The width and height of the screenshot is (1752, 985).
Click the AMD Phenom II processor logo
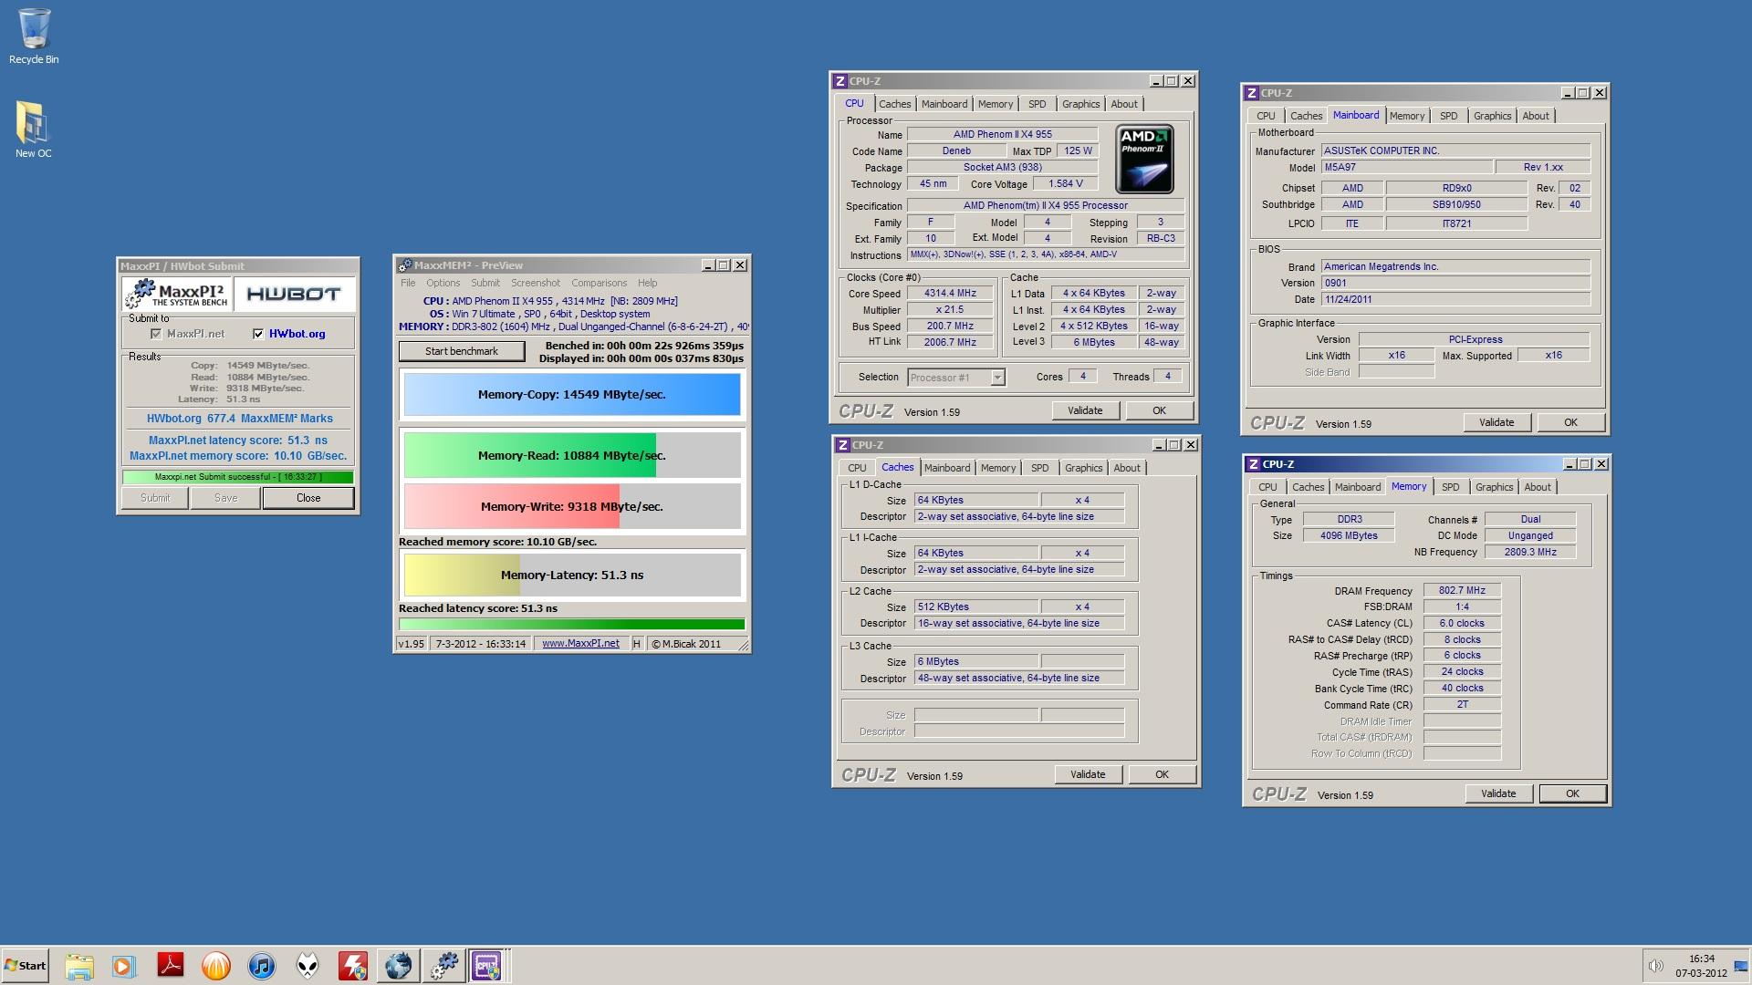pyautogui.click(x=1144, y=160)
